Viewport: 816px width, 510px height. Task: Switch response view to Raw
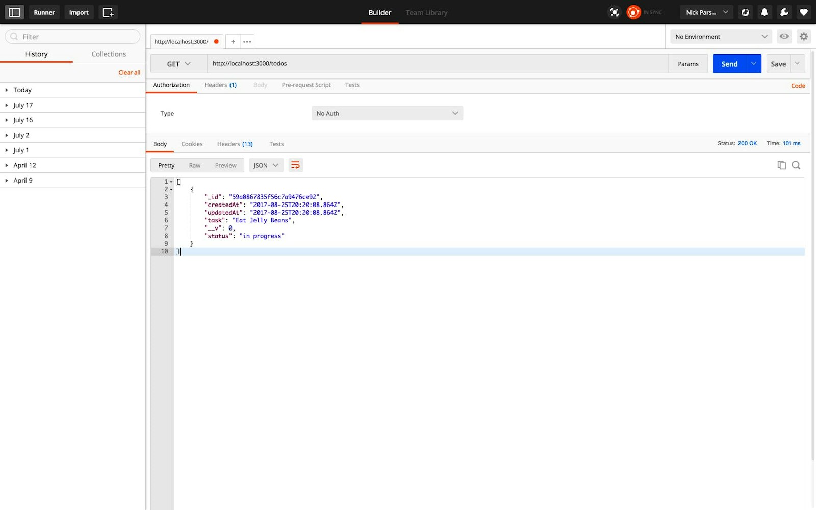194,165
